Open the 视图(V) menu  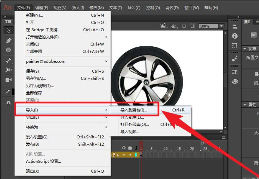click(60, 8)
